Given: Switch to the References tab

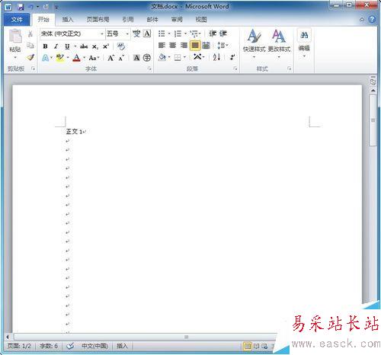Looking at the screenshot, I should pos(128,20).
